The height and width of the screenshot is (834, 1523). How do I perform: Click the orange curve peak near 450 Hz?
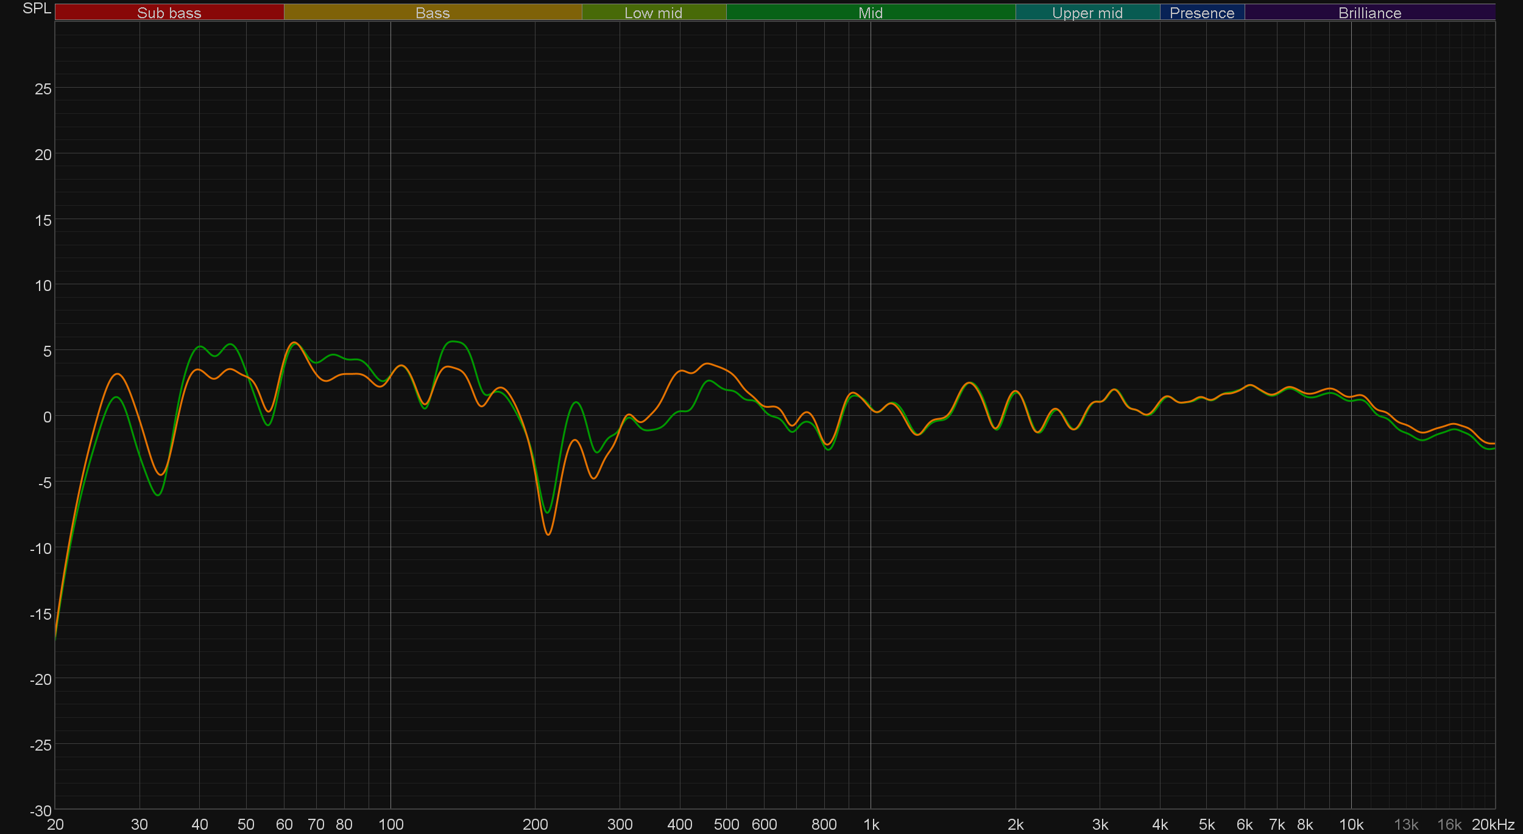[707, 363]
